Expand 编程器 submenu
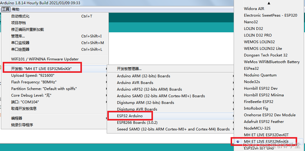This screenshot has height=151, width=305. coord(55,118)
